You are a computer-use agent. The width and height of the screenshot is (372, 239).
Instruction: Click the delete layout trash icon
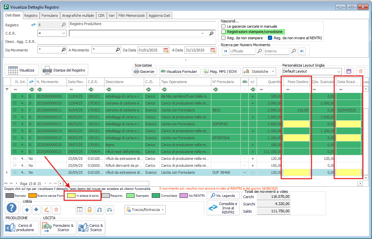click(x=360, y=71)
